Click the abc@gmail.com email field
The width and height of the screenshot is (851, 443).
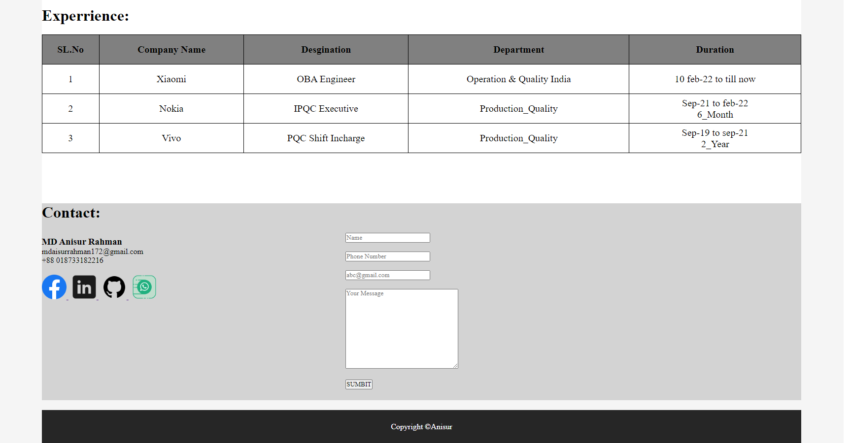388,275
